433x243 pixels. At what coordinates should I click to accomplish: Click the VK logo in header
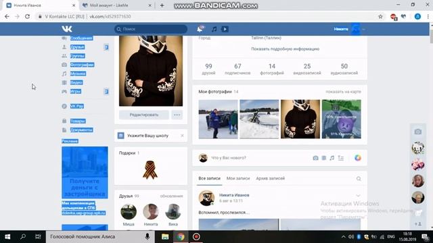(x=67, y=28)
